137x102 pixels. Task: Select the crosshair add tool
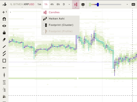(x=4, y=12)
